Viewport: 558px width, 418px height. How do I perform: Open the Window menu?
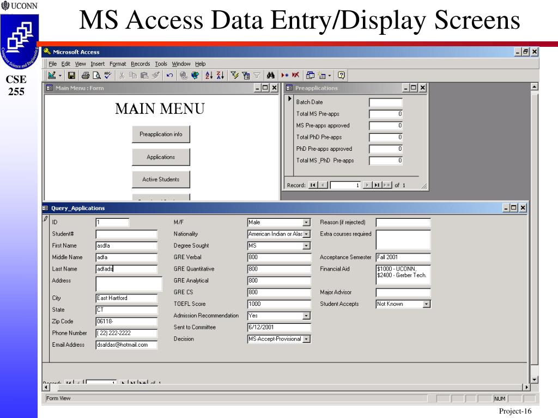(x=181, y=64)
